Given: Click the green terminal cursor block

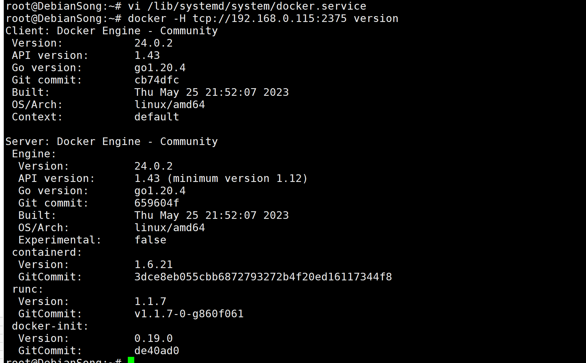Looking at the screenshot, I should click(x=131, y=360).
